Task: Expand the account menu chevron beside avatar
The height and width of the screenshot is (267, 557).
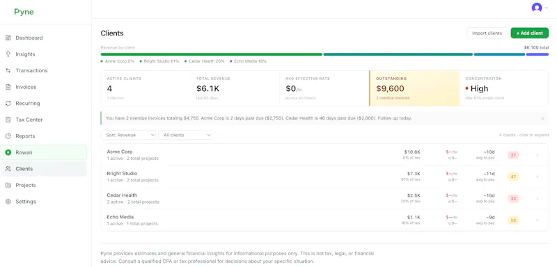Action: point(547,8)
